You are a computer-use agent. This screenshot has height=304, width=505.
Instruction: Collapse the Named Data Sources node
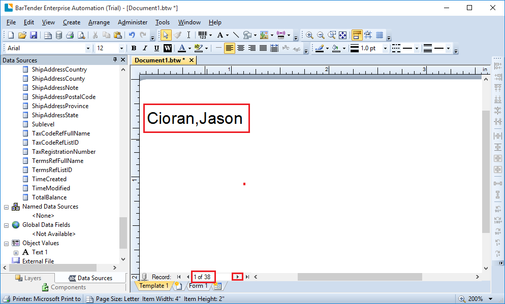coord(6,207)
